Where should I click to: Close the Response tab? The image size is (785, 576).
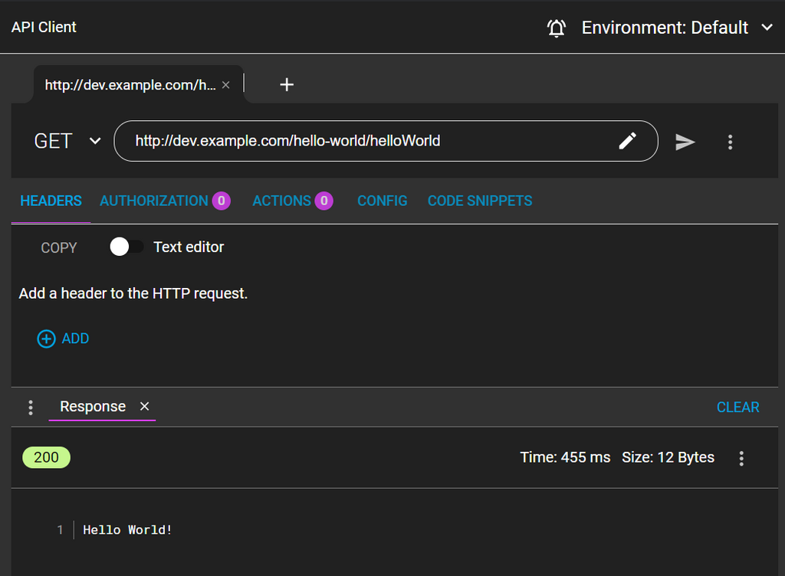[x=144, y=407]
